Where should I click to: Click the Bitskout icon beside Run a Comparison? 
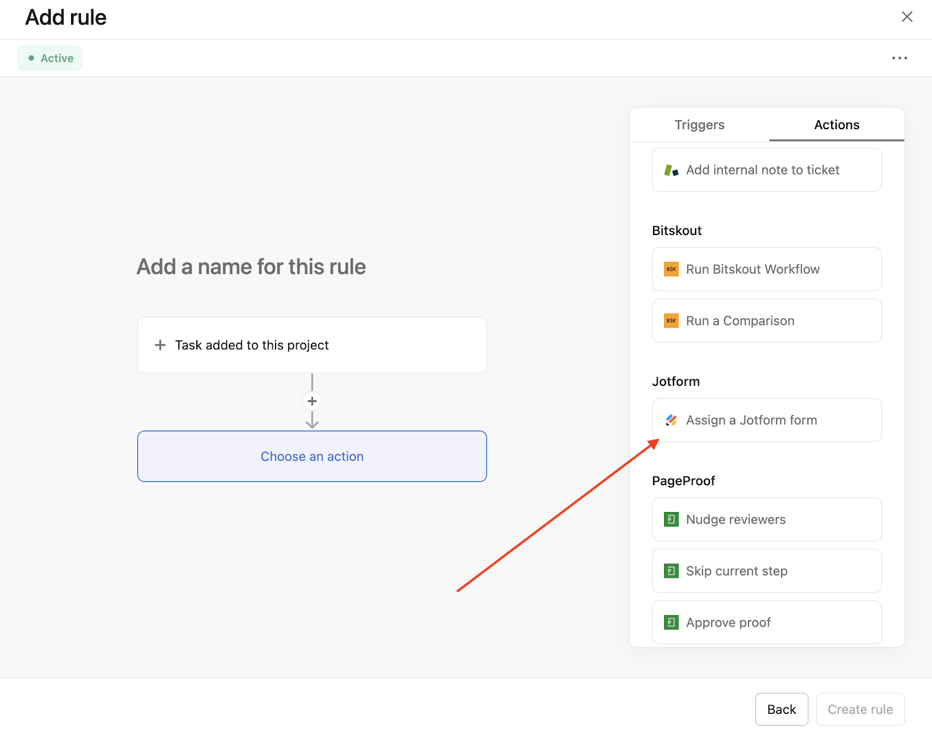coord(671,321)
